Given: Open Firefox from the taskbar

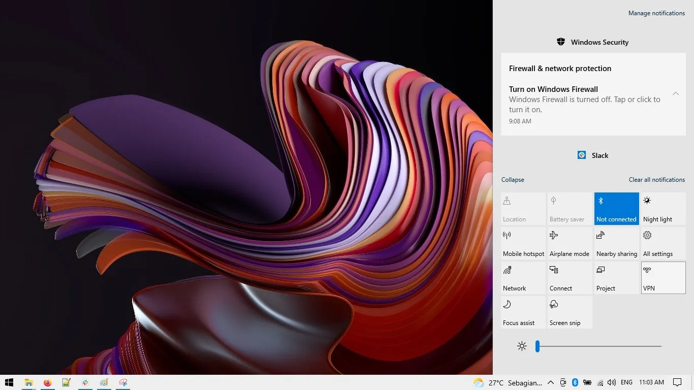Looking at the screenshot, I should (x=48, y=382).
